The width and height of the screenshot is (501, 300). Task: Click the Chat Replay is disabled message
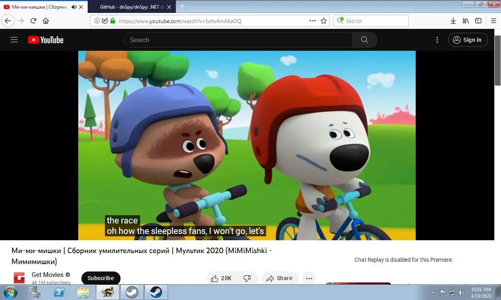(x=404, y=260)
